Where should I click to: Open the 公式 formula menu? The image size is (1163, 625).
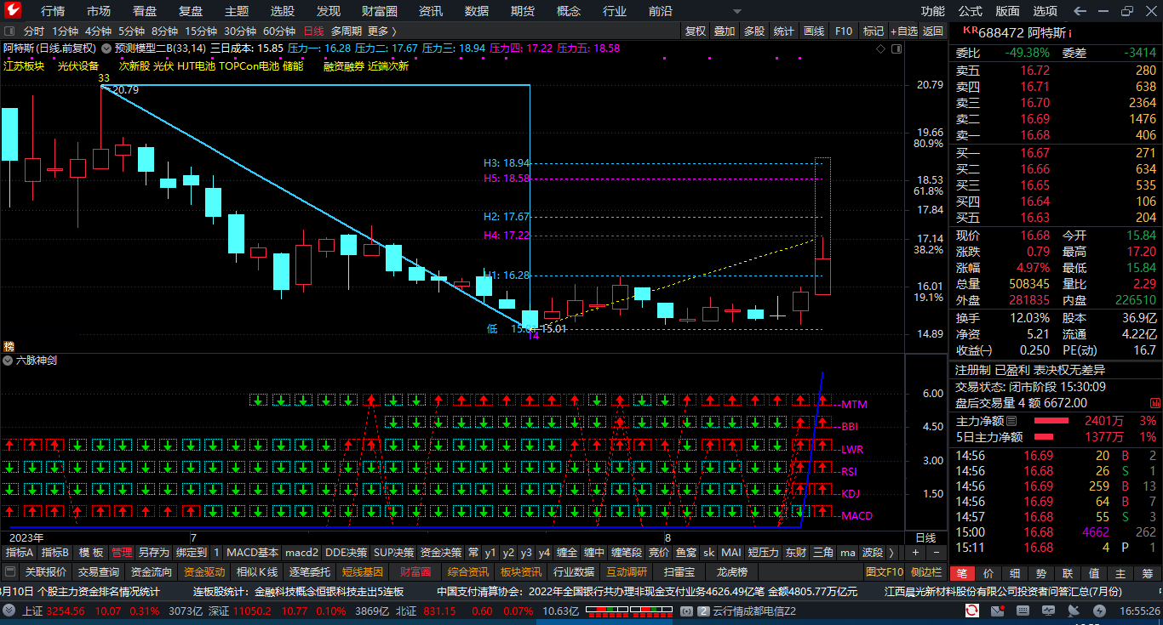click(x=971, y=11)
